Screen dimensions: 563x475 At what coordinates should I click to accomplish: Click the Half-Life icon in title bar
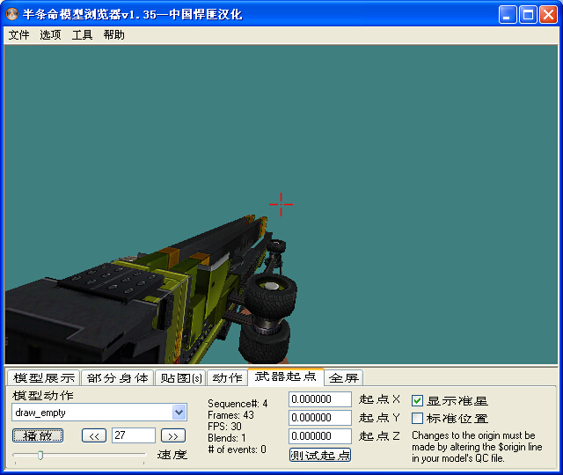point(12,14)
